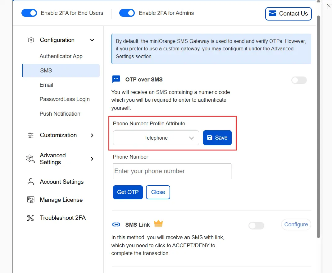The width and height of the screenshot is (332, 273).
Task: Click the SMS Link title text
Action: click(x=137, y=225)
